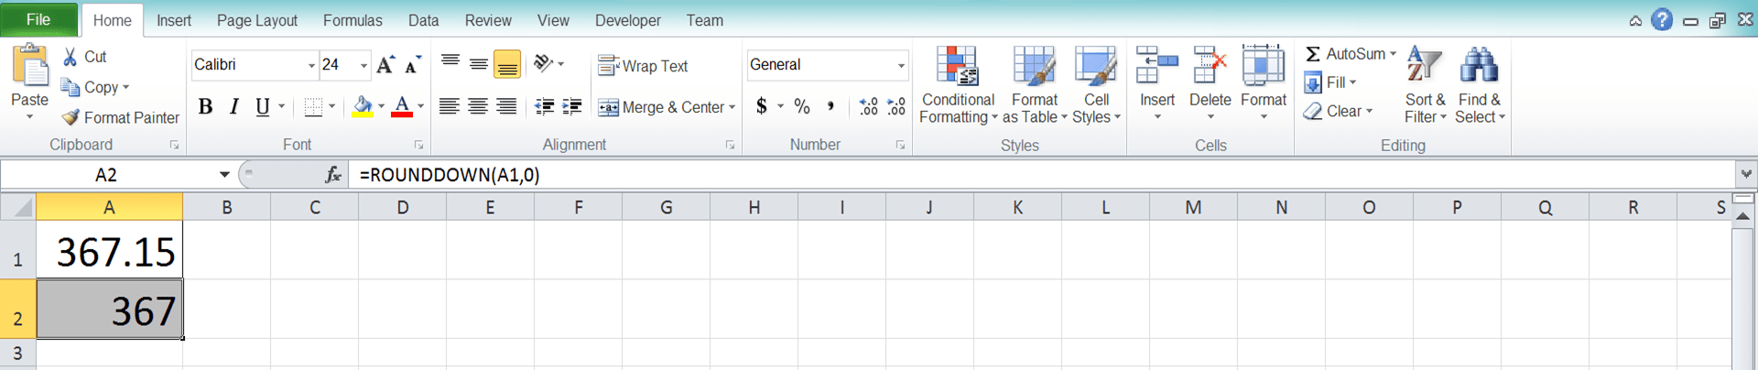Open Format as Table gallery
Viewport: 1758px width, 370px height.
click(x=1035, y=84)
